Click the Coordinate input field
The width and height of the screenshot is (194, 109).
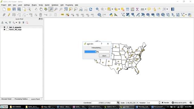tap(104, 103)
